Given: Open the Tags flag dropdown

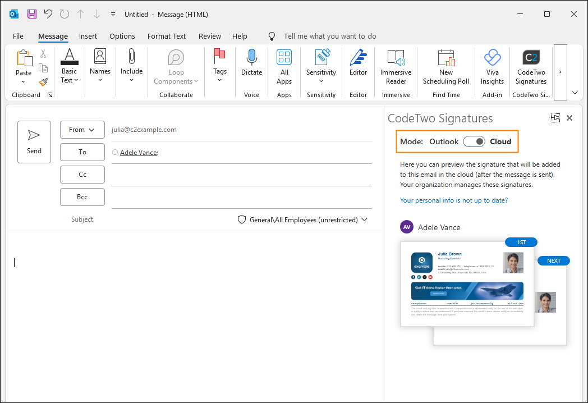Looking at the screenshot, I should point(220,66).
